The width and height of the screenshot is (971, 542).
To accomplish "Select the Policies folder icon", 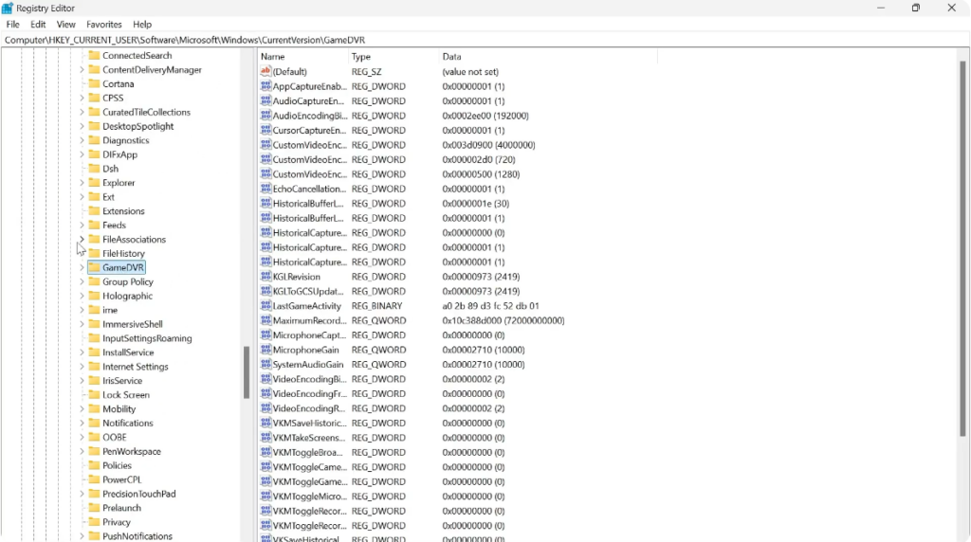I will [x=94, y=465].
